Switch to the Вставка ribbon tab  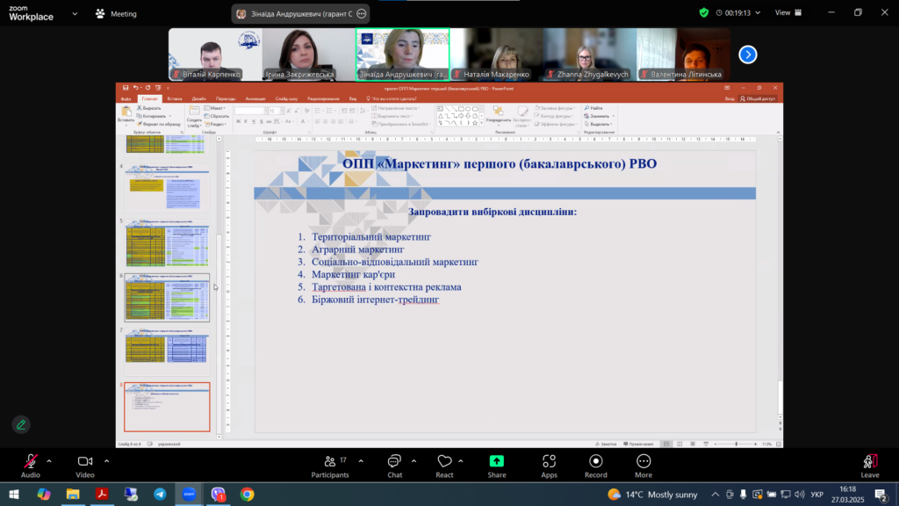pos(175,98)
